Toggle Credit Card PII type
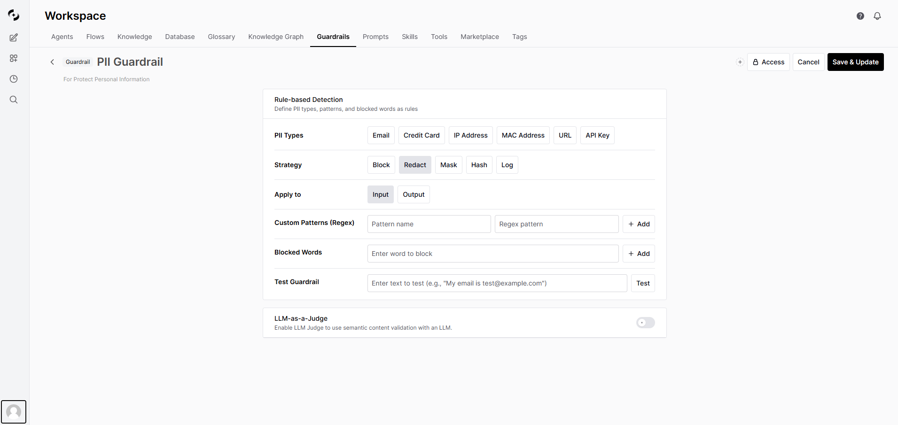The width and height of the screenshot is (898, 425). click(422, 135)
